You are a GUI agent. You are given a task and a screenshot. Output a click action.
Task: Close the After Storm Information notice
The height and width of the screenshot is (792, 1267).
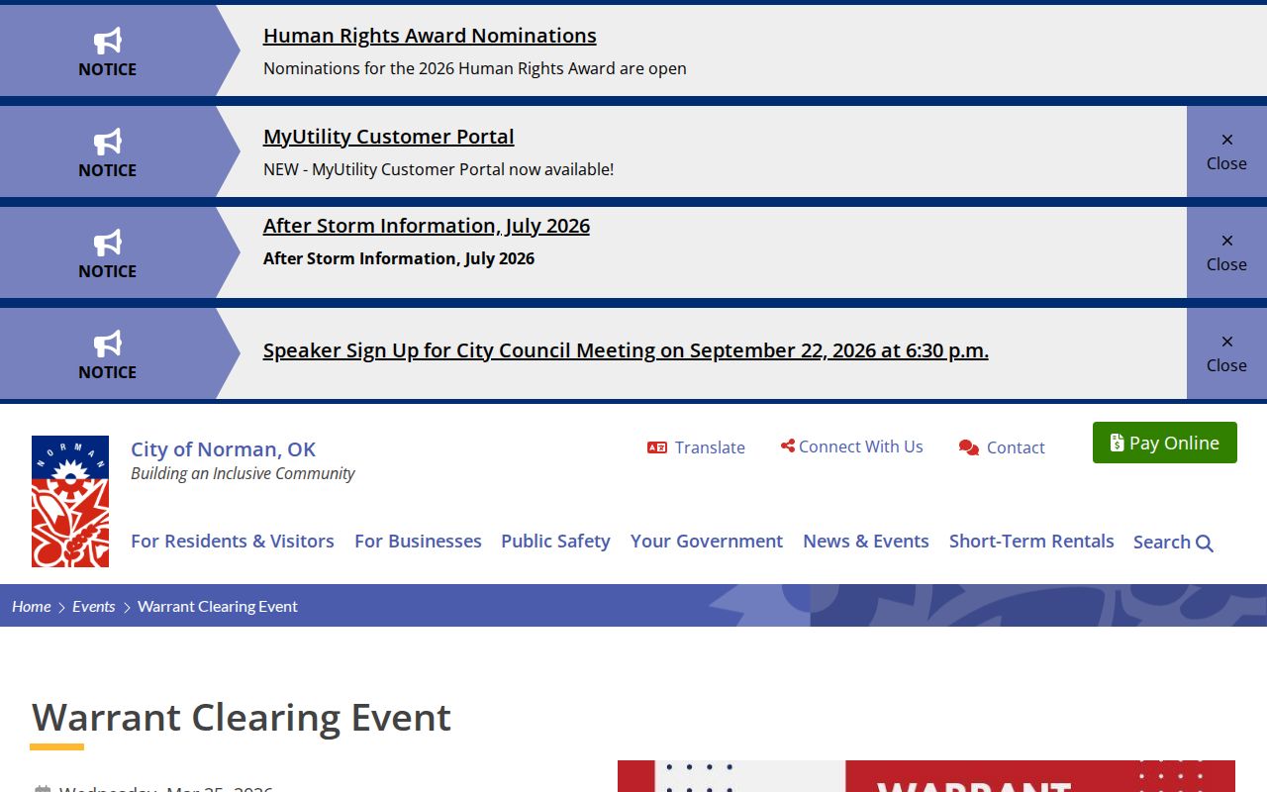tap(1226, 252)
